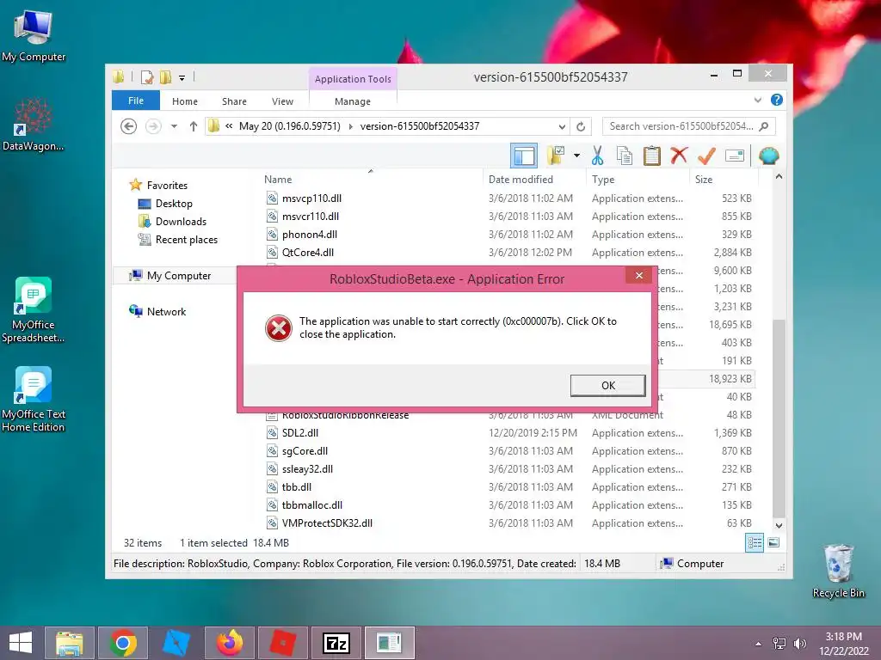Sort files by Name column header
Image resolution: width=881 pixels, height=660 pixels.
(278, 179)
